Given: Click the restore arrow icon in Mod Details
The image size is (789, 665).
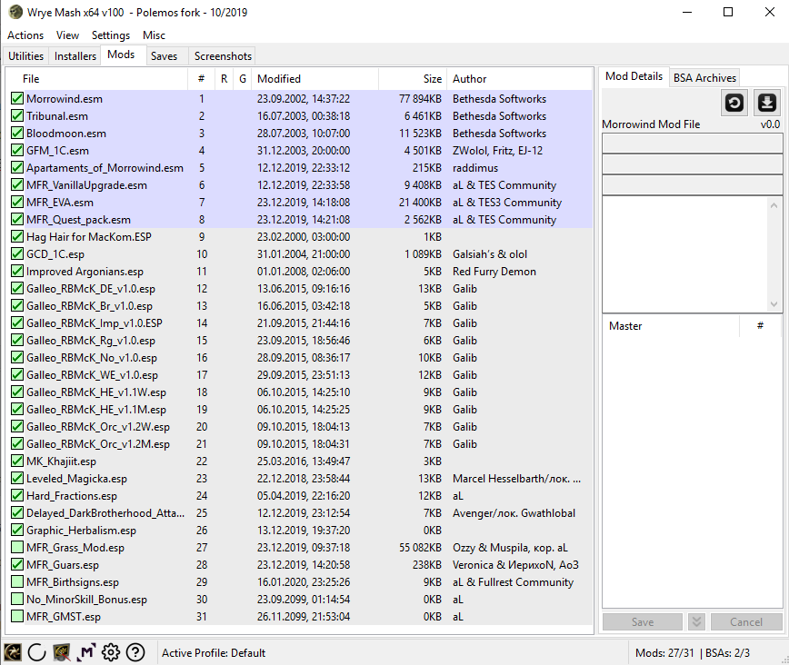Looking at the screenshot, I should 734,104.
